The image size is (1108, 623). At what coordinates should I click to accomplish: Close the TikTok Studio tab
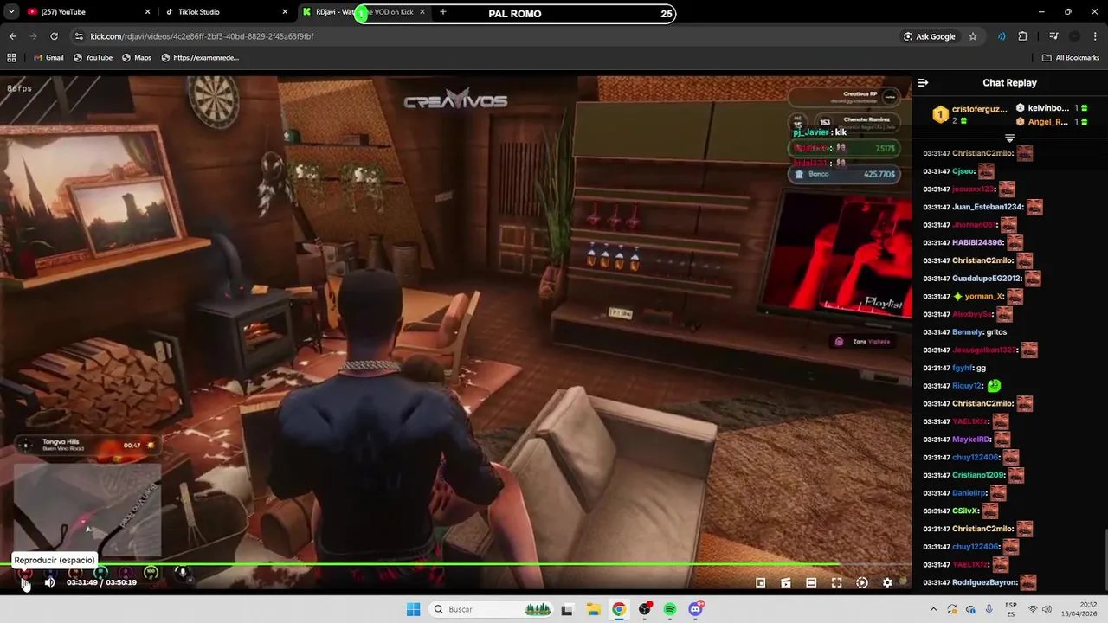[x=285, y=12]
